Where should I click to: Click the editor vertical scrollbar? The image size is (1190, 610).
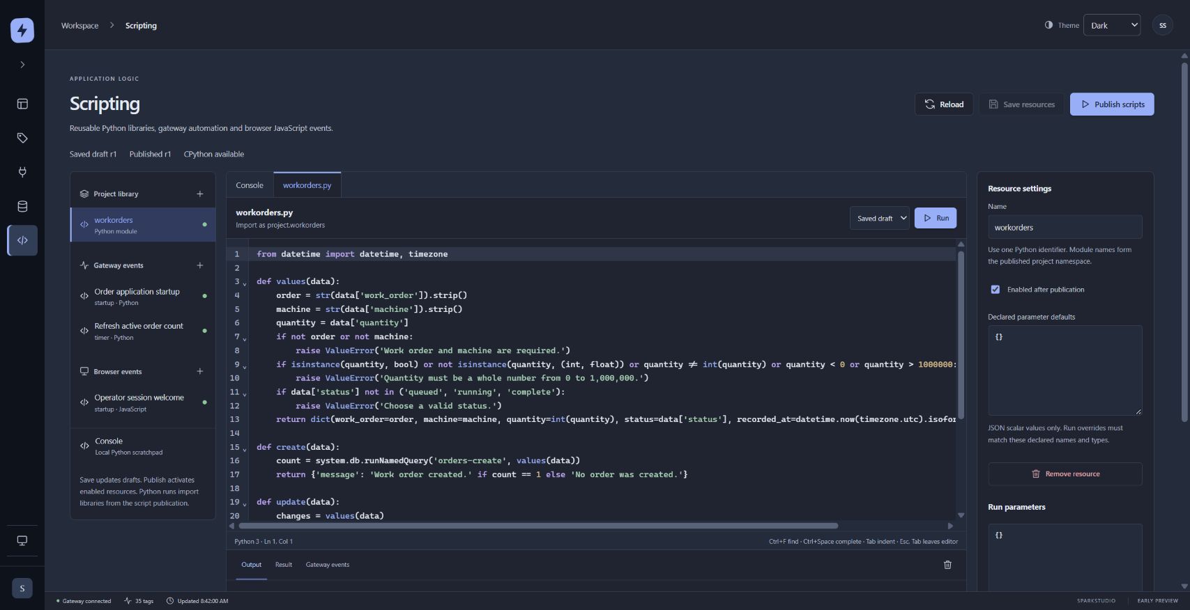click(x=961, y=334)
